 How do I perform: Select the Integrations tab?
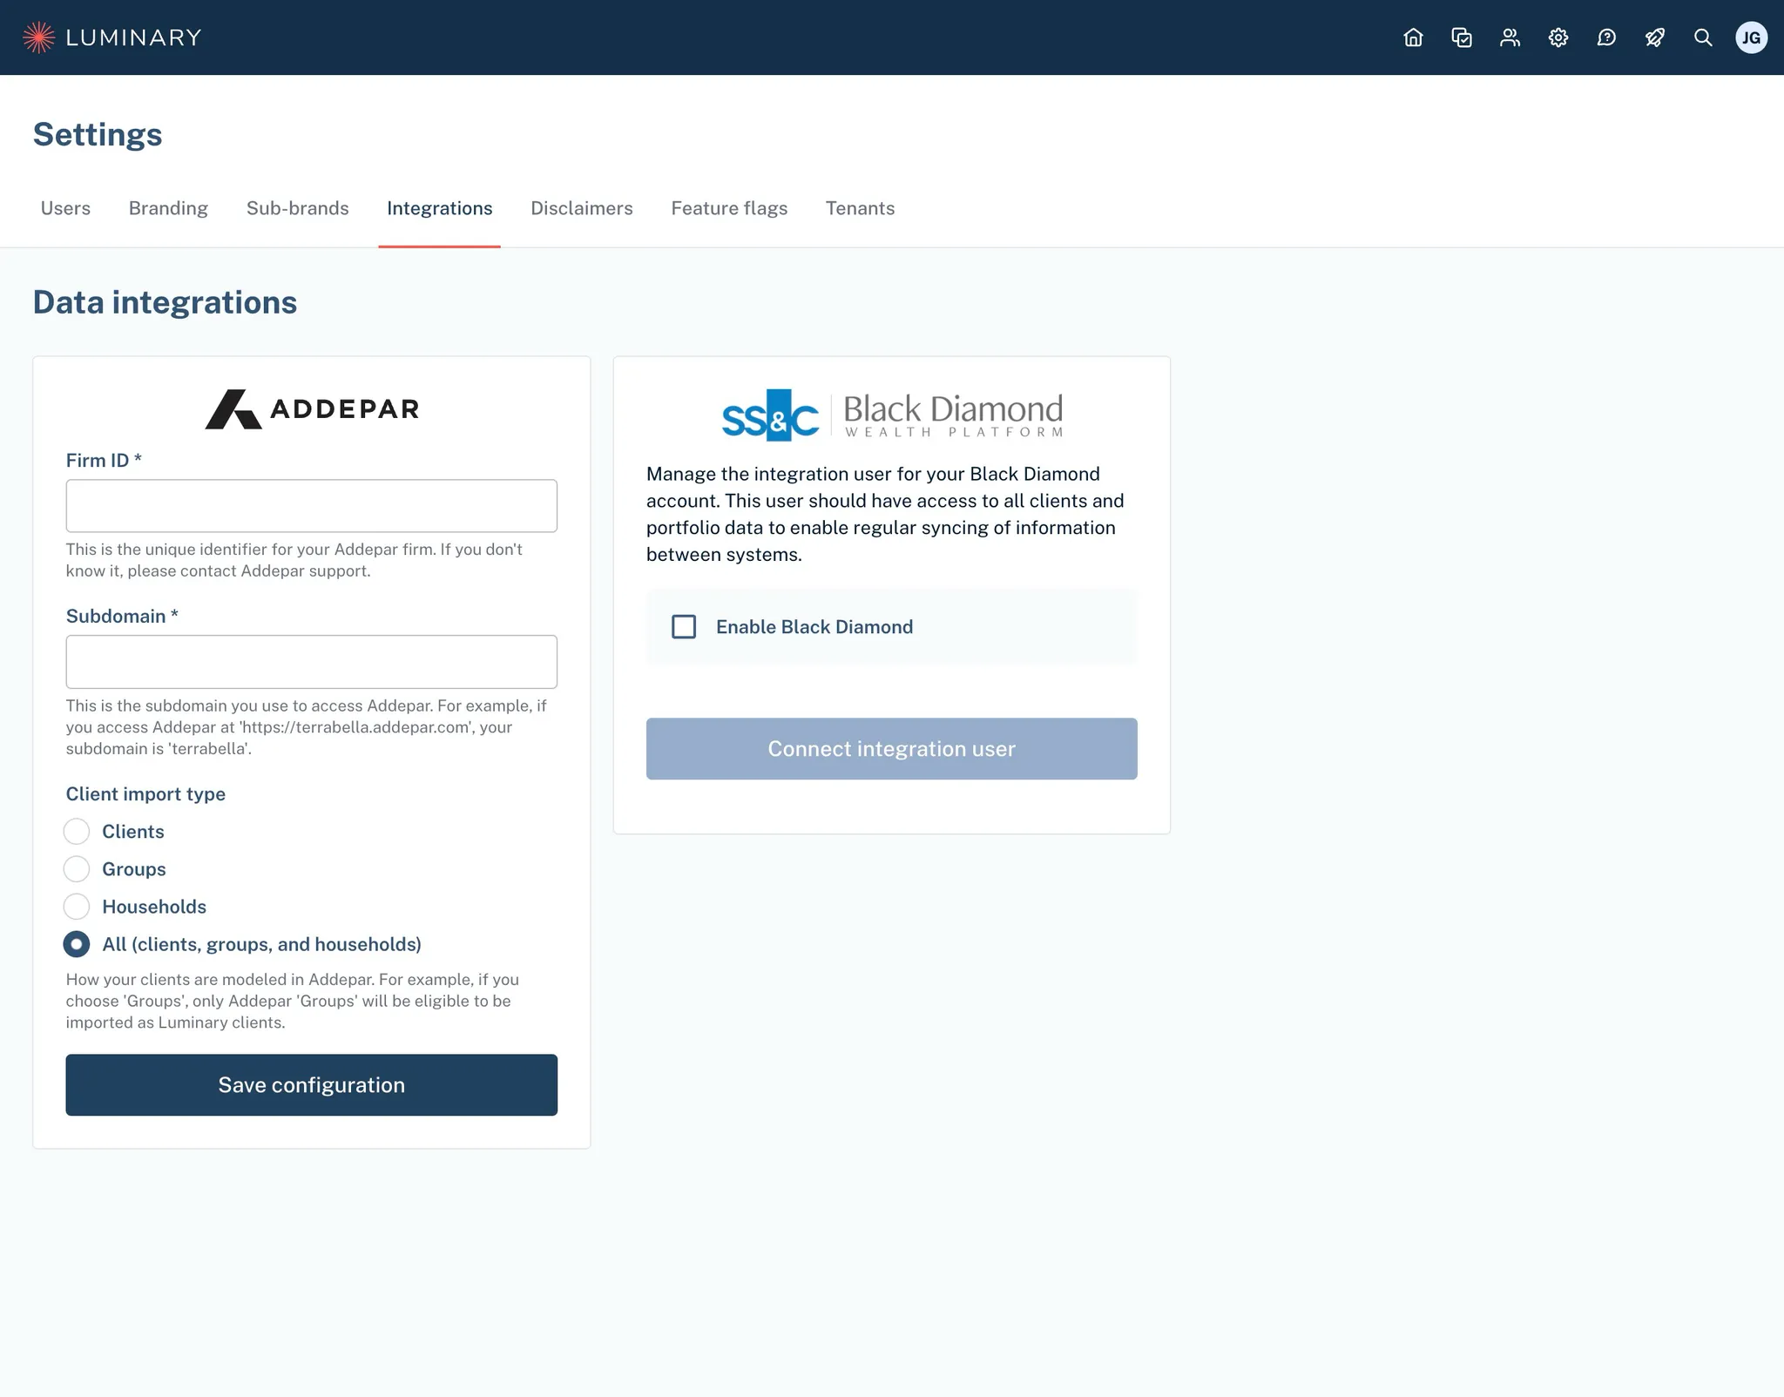(440, 208)
